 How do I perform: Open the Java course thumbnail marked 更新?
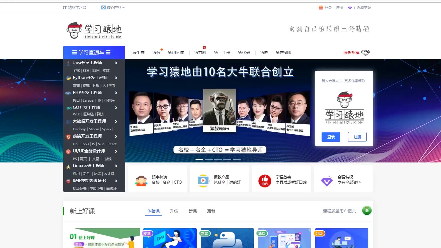170,238
